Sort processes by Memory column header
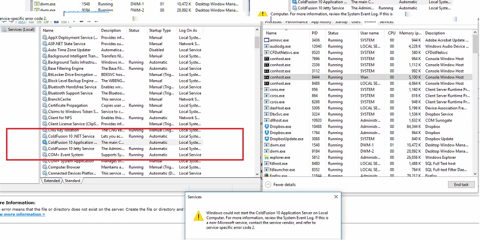This screenshot has height=242, width=481. [410, 33]
